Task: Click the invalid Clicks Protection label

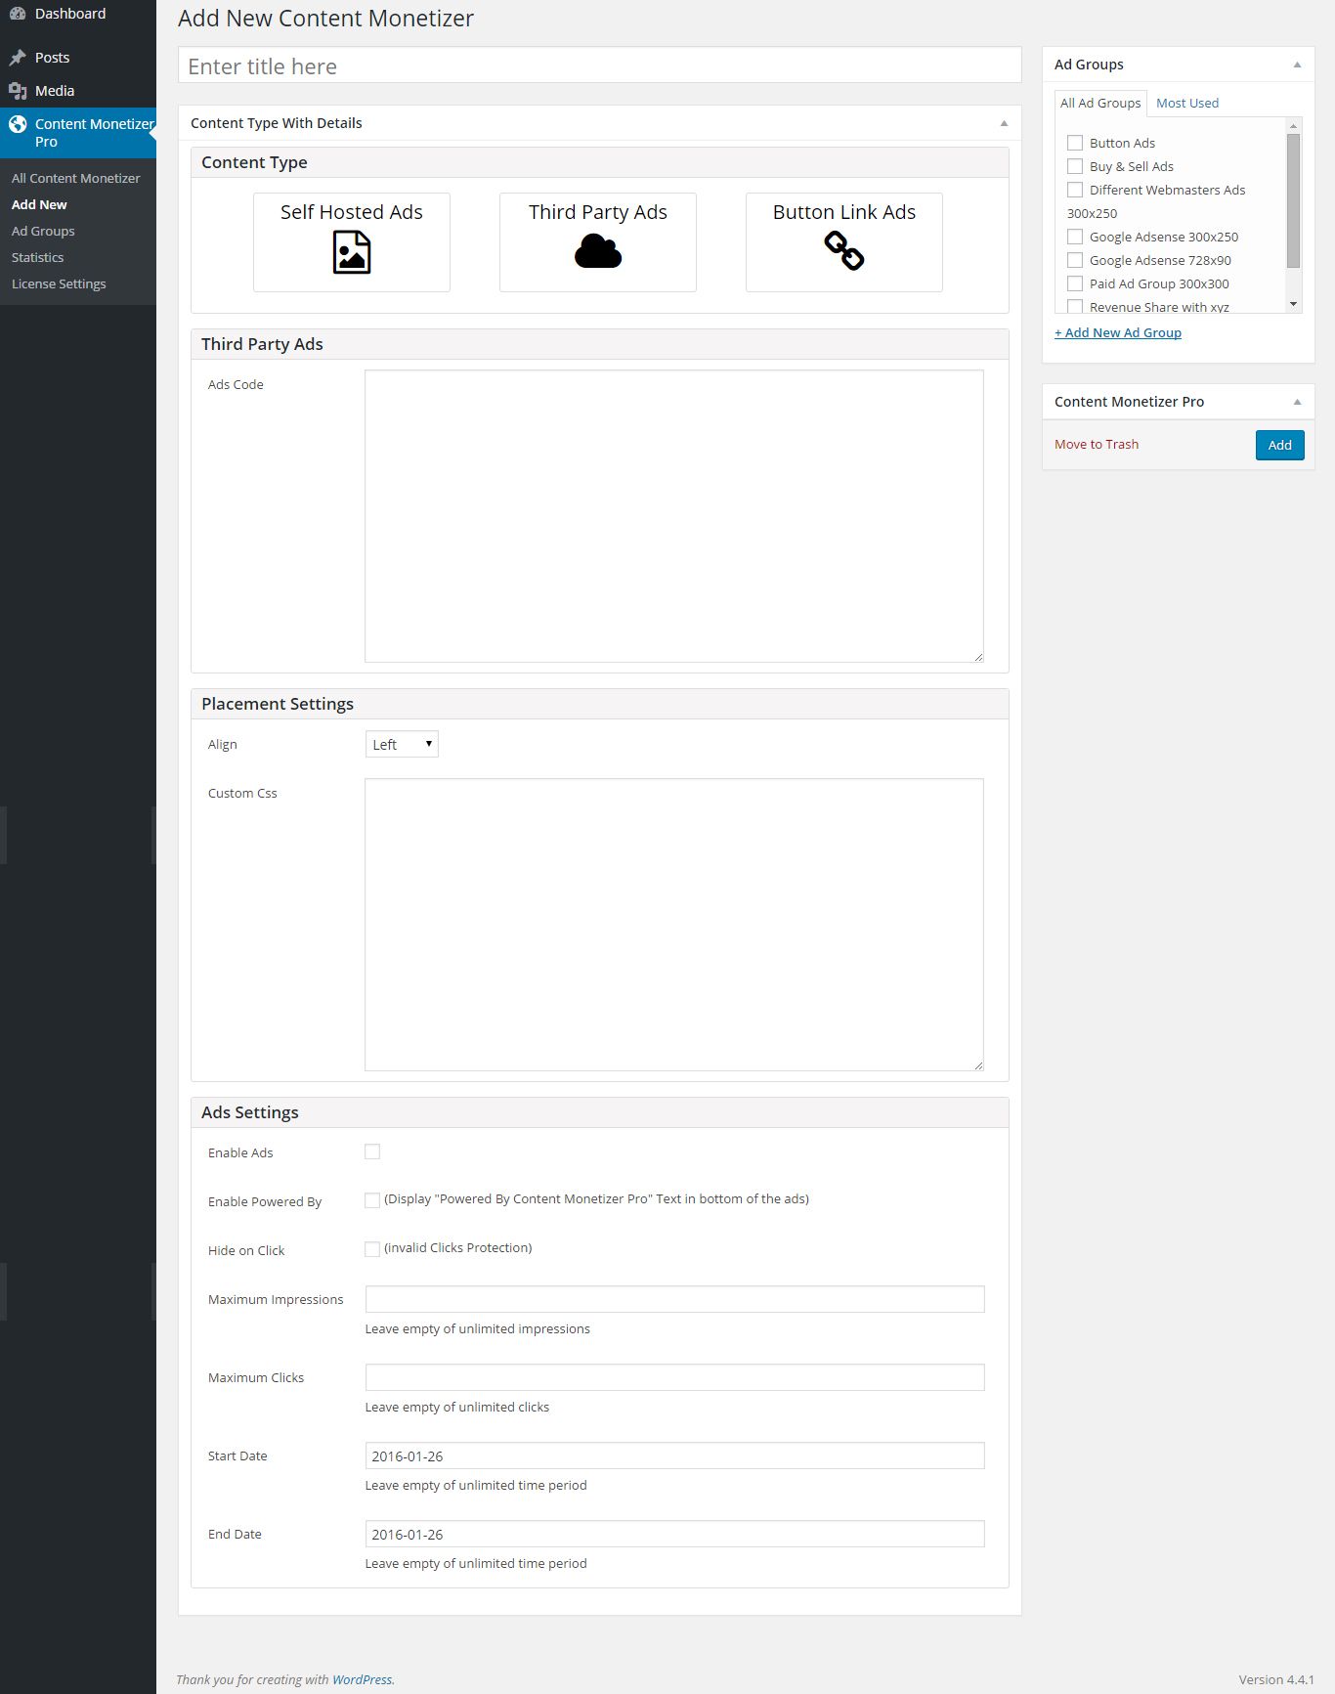Action: (x=457, y=1247)
